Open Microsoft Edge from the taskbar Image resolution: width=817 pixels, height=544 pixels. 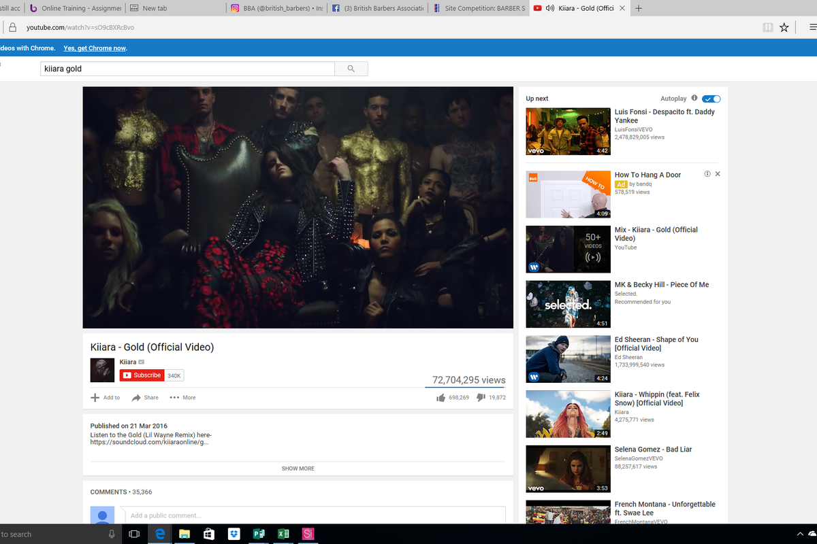coord(161,534)
